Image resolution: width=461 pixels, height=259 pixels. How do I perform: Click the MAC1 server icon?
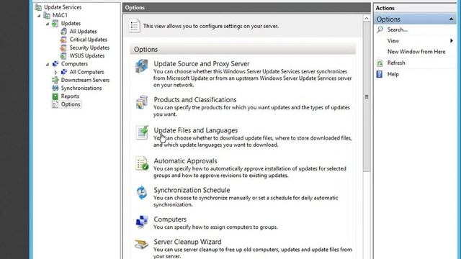pos(47,15)
